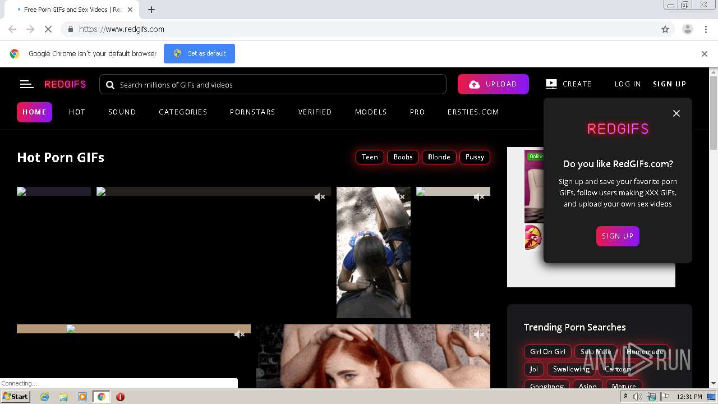
Task: Focus the GIF search field
Action: 273,85
